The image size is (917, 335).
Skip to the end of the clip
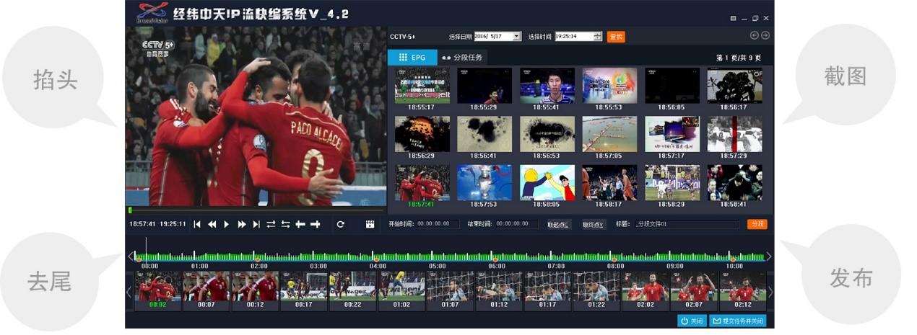coord(256,224)
